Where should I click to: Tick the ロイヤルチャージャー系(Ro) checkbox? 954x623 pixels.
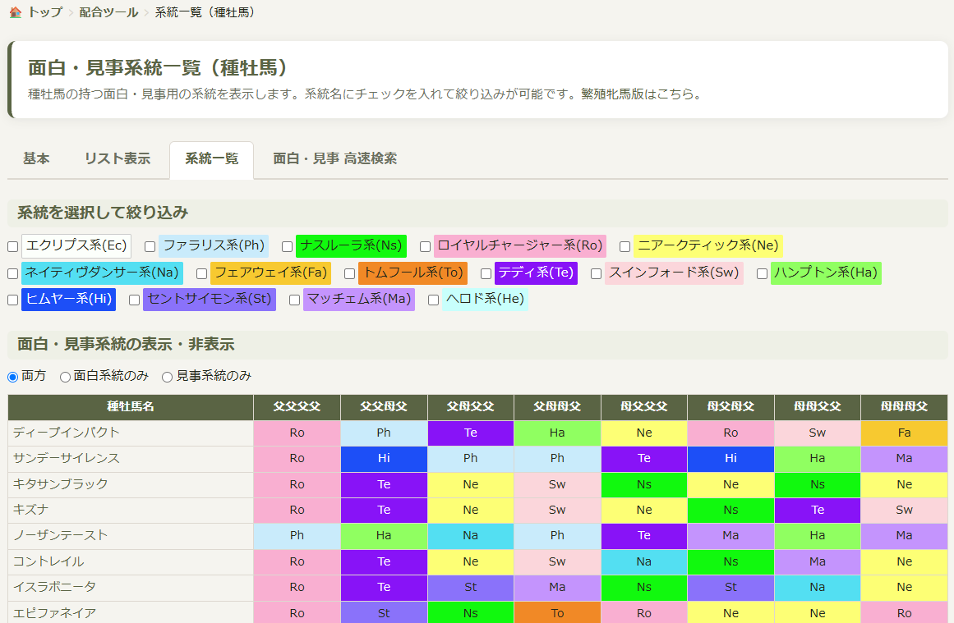point(426,246)
